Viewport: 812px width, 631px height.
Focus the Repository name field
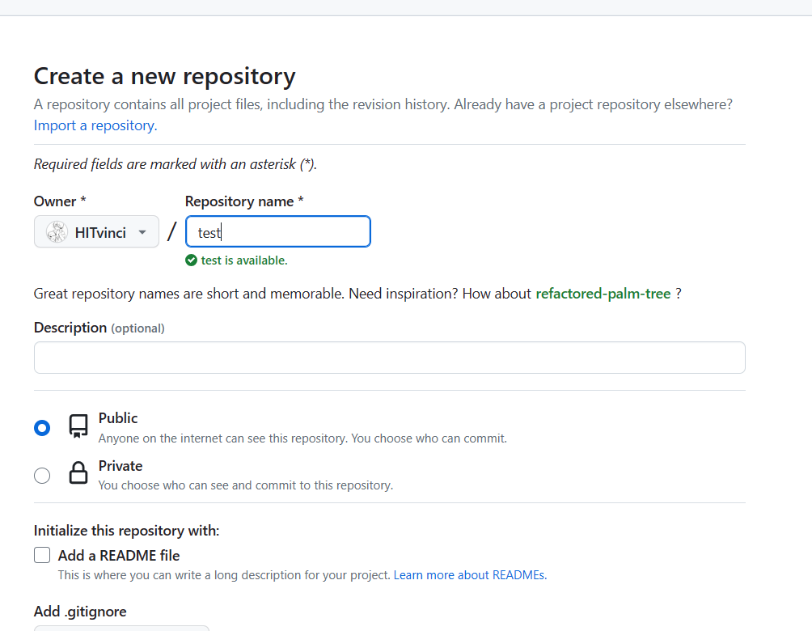(x=278, y=231)
